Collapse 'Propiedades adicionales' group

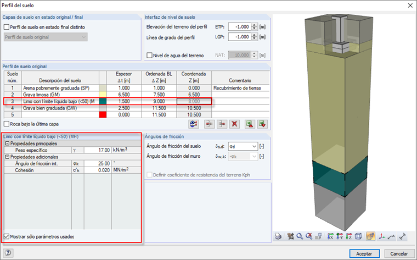tap(8, 157)
